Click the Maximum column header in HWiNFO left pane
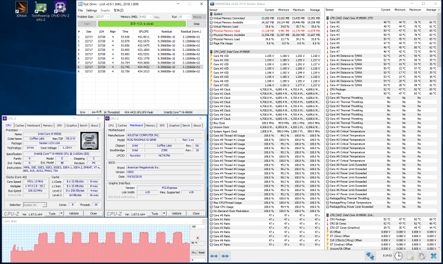 point(298,9)
